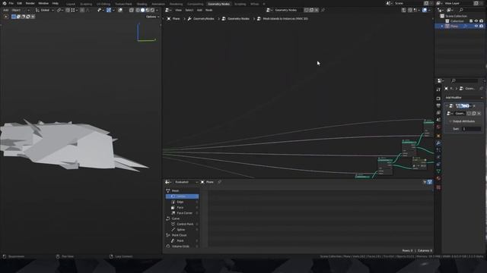Open the Edit menu

(20, 3)
